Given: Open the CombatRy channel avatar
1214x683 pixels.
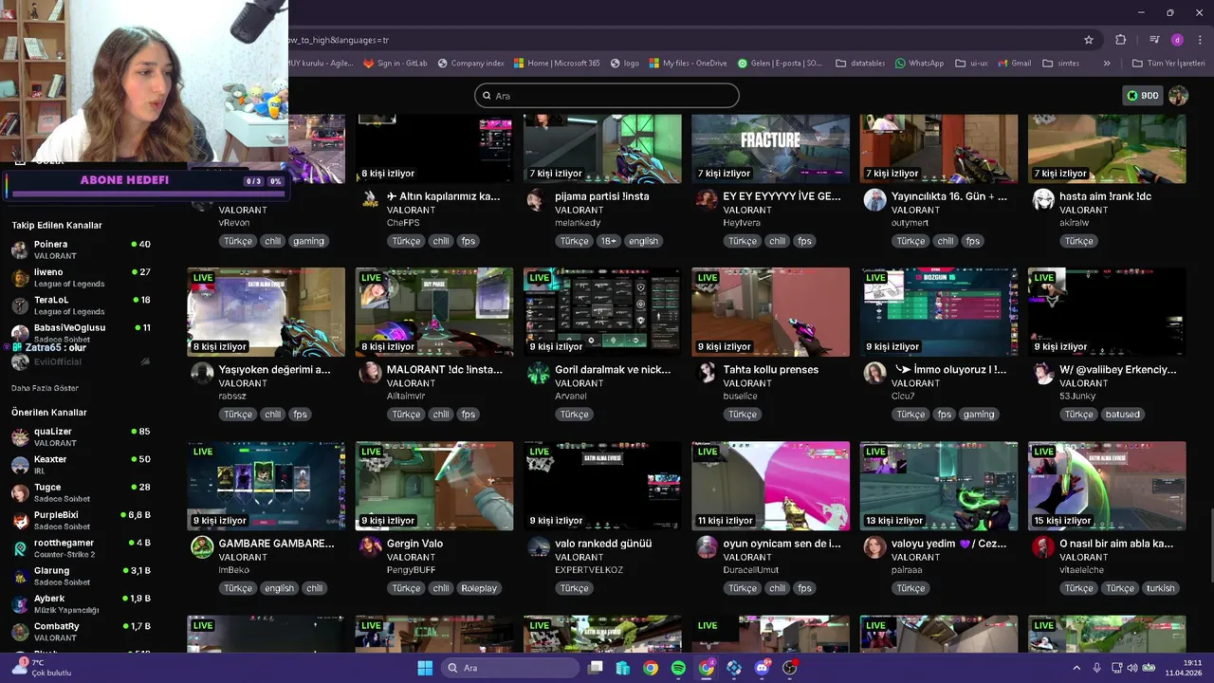Looking at the screenshot, I should (20, 632).
